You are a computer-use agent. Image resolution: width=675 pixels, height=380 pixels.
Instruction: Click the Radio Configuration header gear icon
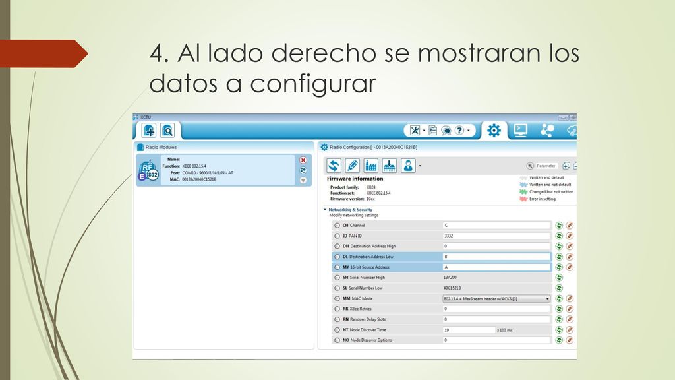point(324,147)
